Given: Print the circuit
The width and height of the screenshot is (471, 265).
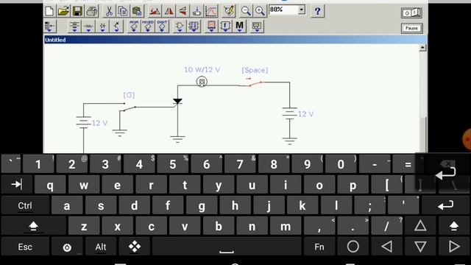Looking at the screenshot, I should coord(91,11).
